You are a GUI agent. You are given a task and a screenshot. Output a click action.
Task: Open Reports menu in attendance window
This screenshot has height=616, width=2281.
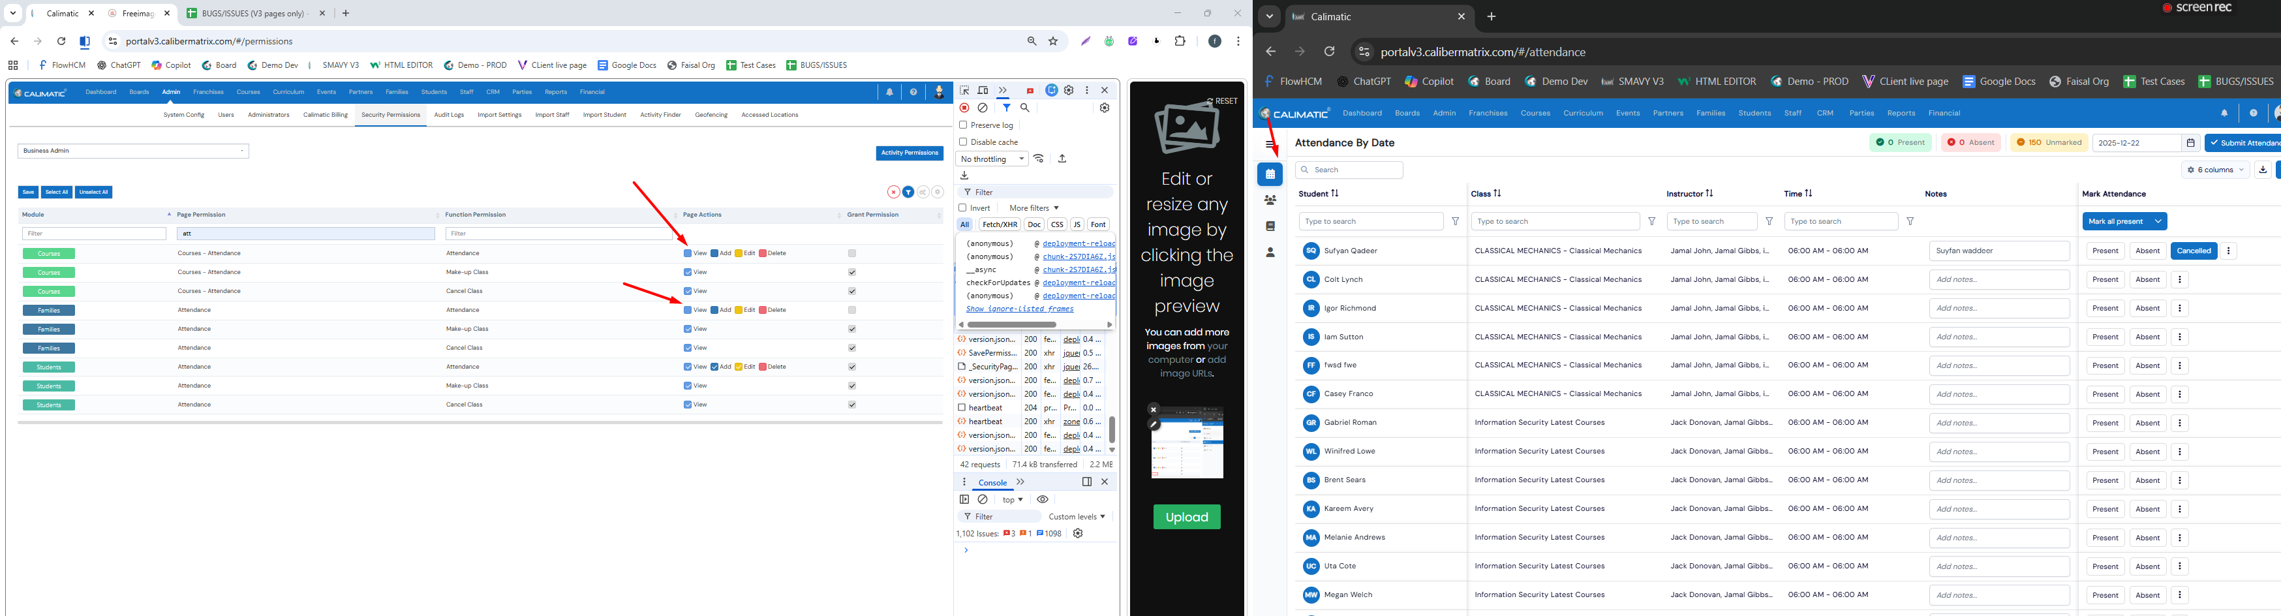[1901, 114]
